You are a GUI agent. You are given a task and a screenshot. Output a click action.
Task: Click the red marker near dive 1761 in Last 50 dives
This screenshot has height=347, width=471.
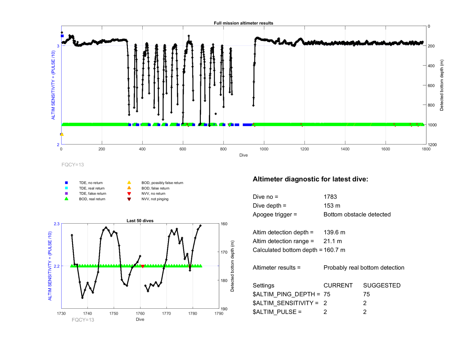pyautogui.click(x=143, y=266)
